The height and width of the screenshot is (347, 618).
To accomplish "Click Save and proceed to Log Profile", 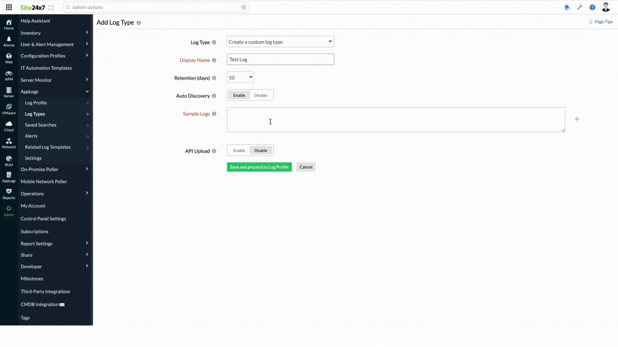I will click(259, 167).
